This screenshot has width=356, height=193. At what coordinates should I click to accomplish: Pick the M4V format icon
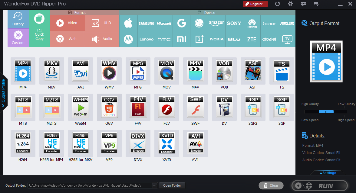coord(196,71)
